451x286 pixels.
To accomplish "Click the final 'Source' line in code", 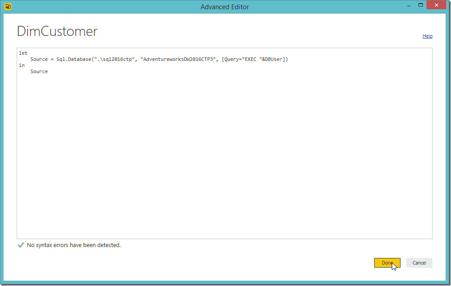I will (x=39, y=71).
